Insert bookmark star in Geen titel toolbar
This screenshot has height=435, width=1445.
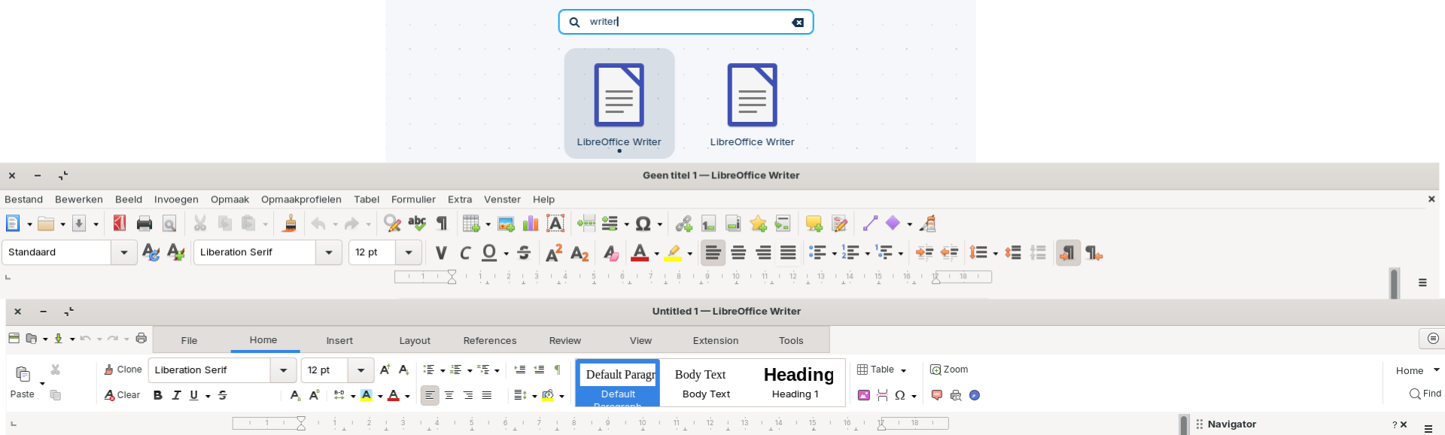(x=758, y=224)
